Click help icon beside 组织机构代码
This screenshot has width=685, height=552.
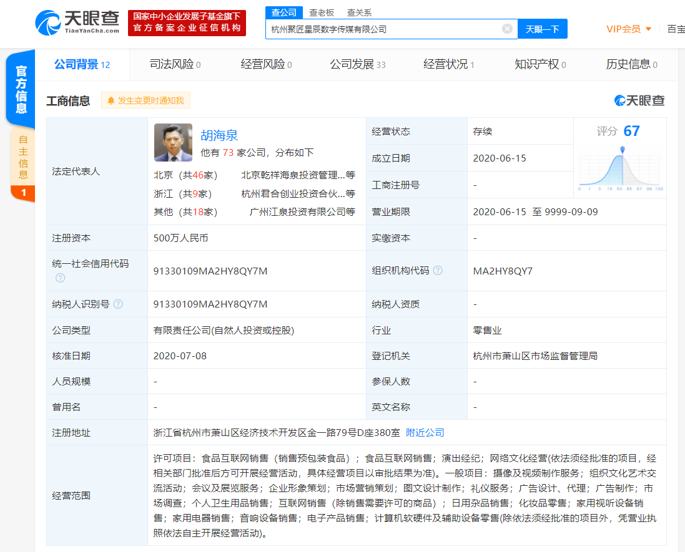438,271
